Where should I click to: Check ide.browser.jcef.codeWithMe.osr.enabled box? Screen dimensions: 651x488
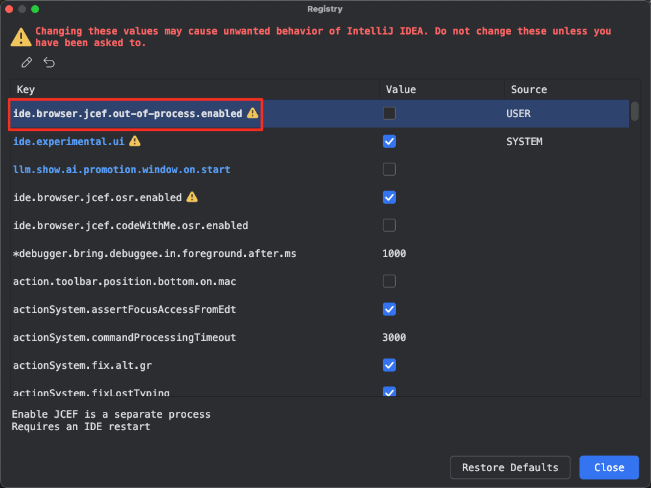(389, 225)
